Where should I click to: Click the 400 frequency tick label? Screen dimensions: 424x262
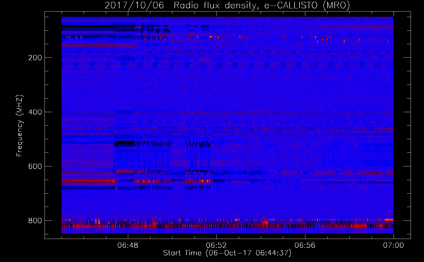pos(35,112)
